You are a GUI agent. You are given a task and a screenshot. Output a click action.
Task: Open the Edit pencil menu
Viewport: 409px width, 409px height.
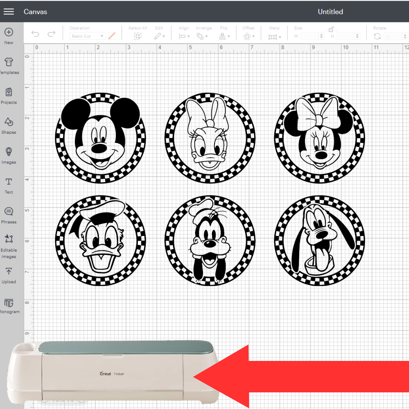click(159, 36)
